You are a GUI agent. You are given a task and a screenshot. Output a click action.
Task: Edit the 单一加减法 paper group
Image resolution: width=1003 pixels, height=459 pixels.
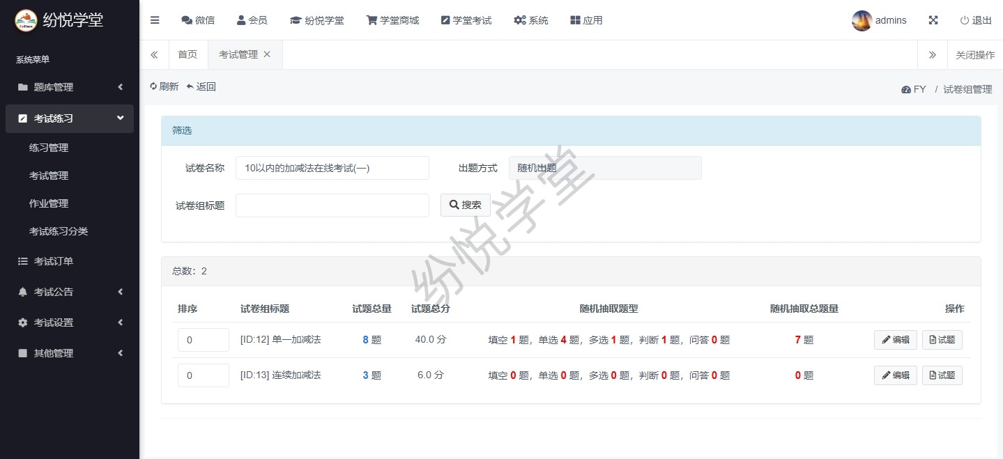tap(895, 340)
